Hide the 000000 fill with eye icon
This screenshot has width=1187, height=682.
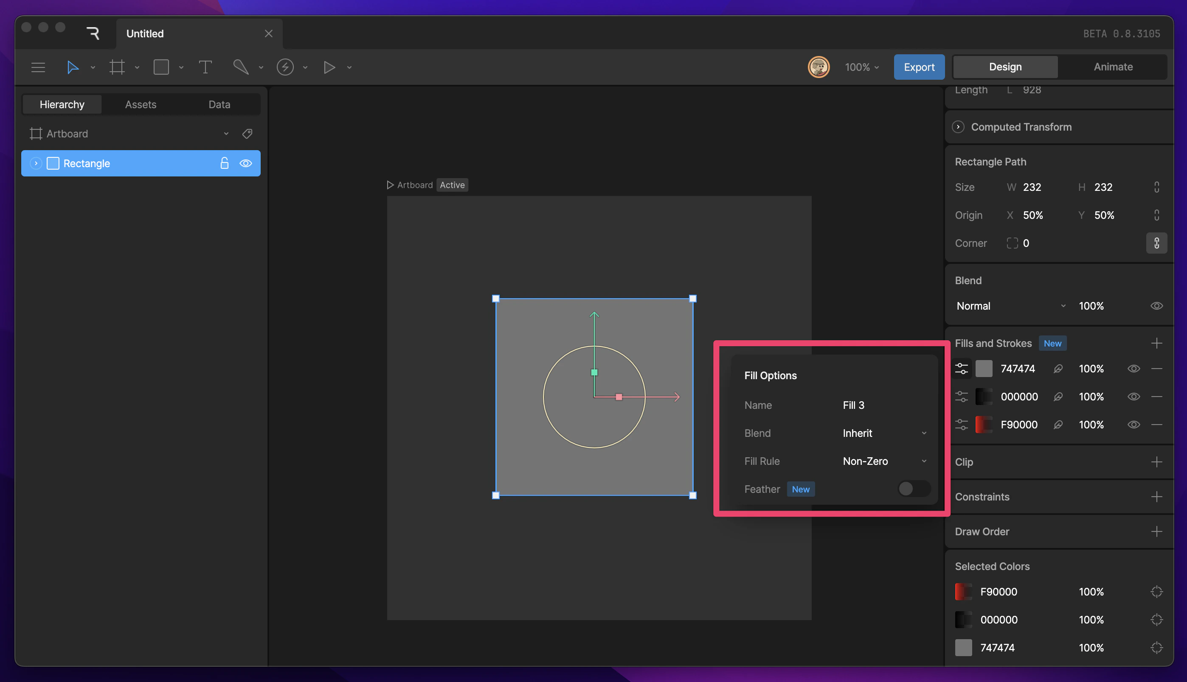pyautogui.click(x=1133, y=396)
